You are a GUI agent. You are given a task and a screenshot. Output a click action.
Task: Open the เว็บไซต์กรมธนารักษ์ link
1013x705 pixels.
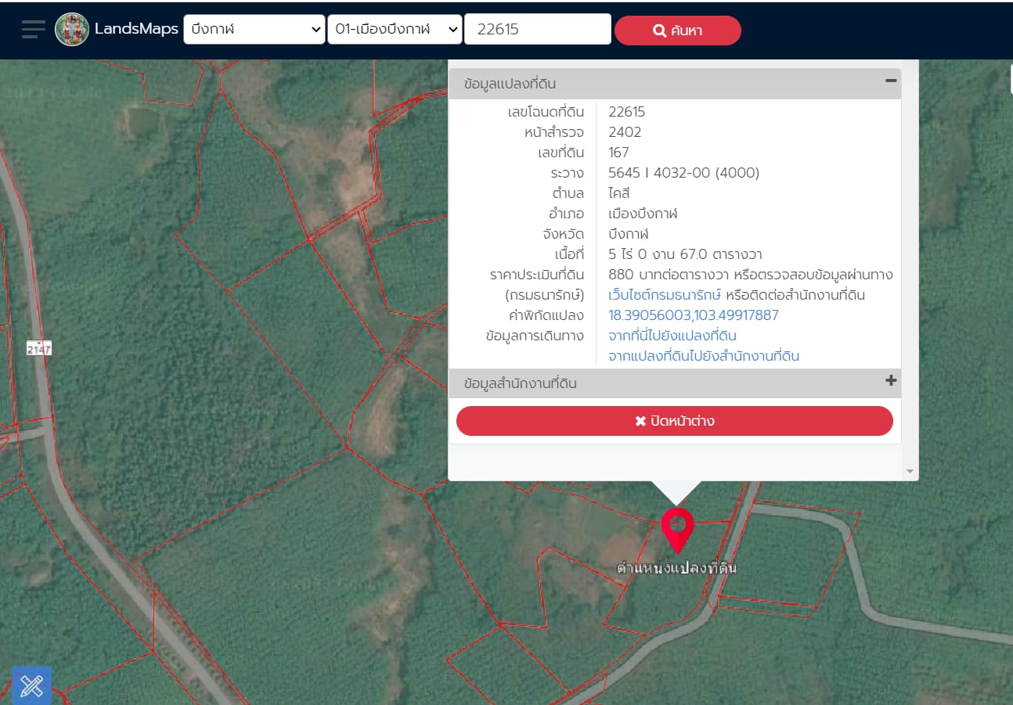665,295
